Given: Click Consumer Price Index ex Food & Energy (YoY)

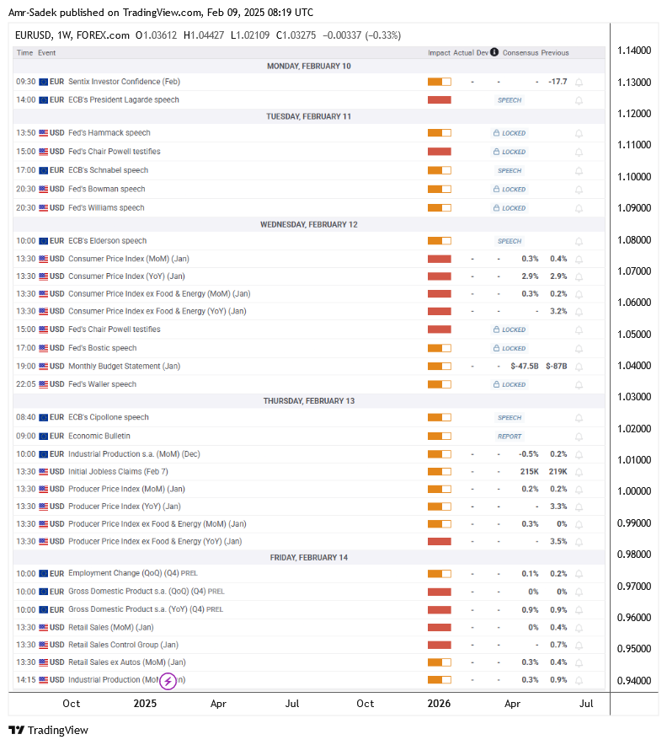Looking at the screenshot, I should point(157,311).
